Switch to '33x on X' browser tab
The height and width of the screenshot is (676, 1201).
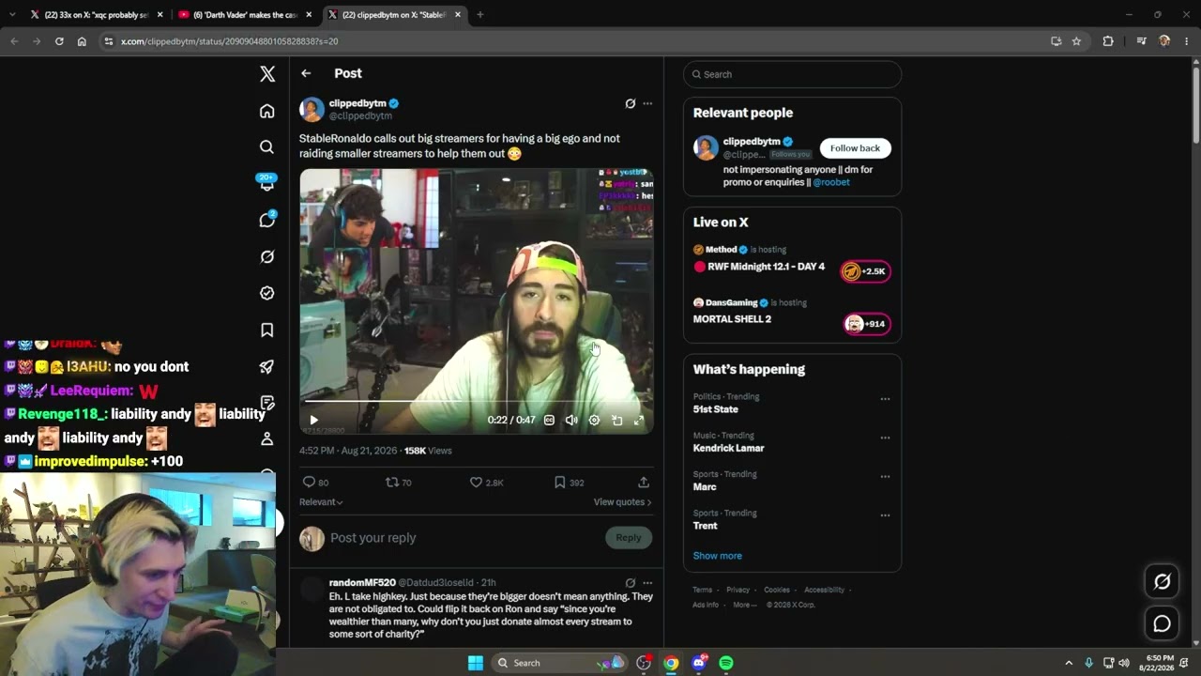coord(97,15)
